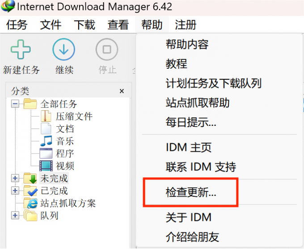Click the 继续 resume download icon
This screenshot has width=304, height=249.
63,50
